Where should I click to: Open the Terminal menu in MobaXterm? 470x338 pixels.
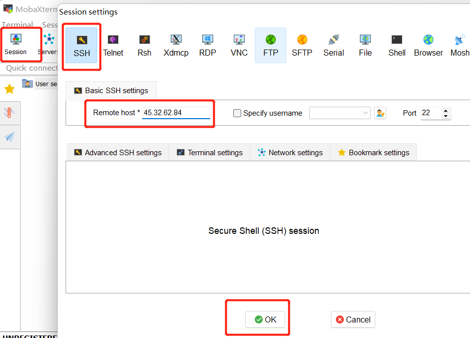tap(18, 25)
